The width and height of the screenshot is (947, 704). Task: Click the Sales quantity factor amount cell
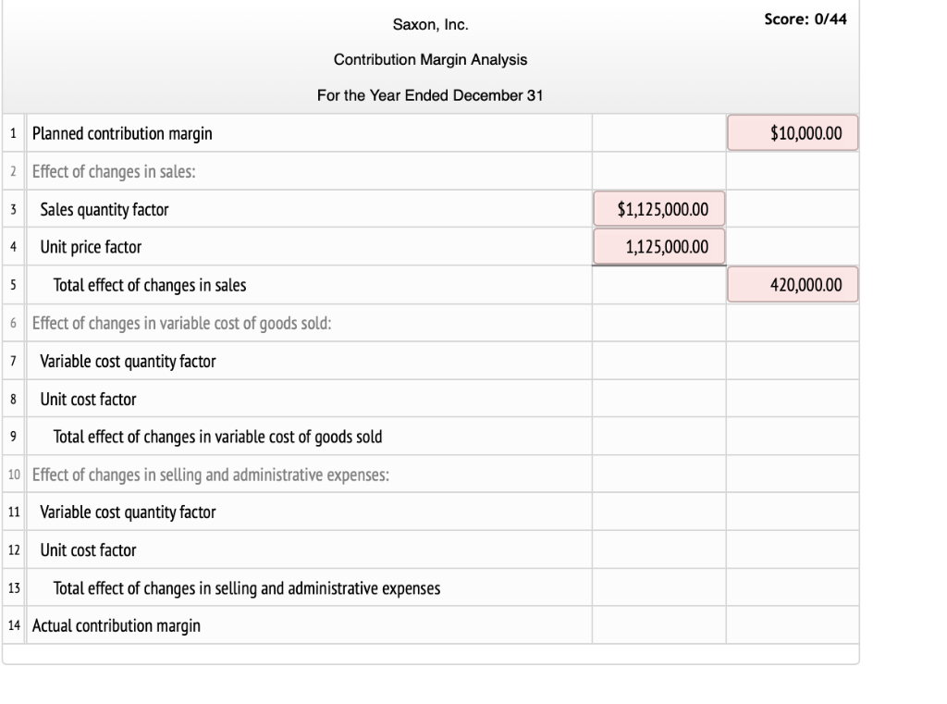tap(658, 208)
